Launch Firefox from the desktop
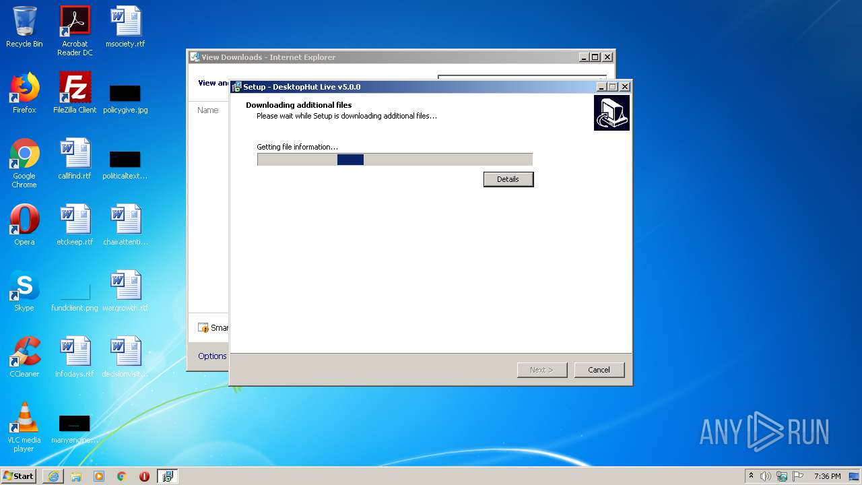The width and height of the screenshot is (862, 485). 24,93
